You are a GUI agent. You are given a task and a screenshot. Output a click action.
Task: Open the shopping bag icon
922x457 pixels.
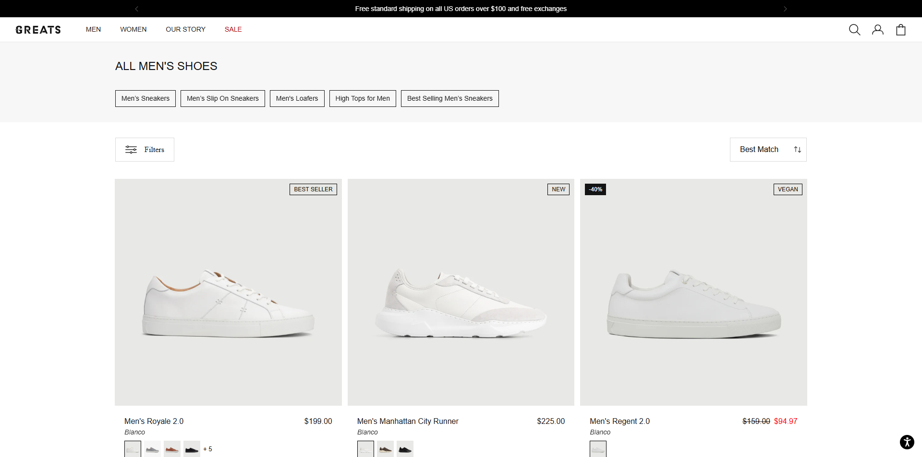(901, 30)
